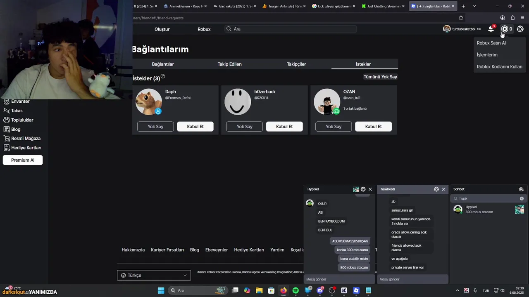Click the Premium Al button
The height and width of the screenshot is (297, 529).
[x=23, y=160]
